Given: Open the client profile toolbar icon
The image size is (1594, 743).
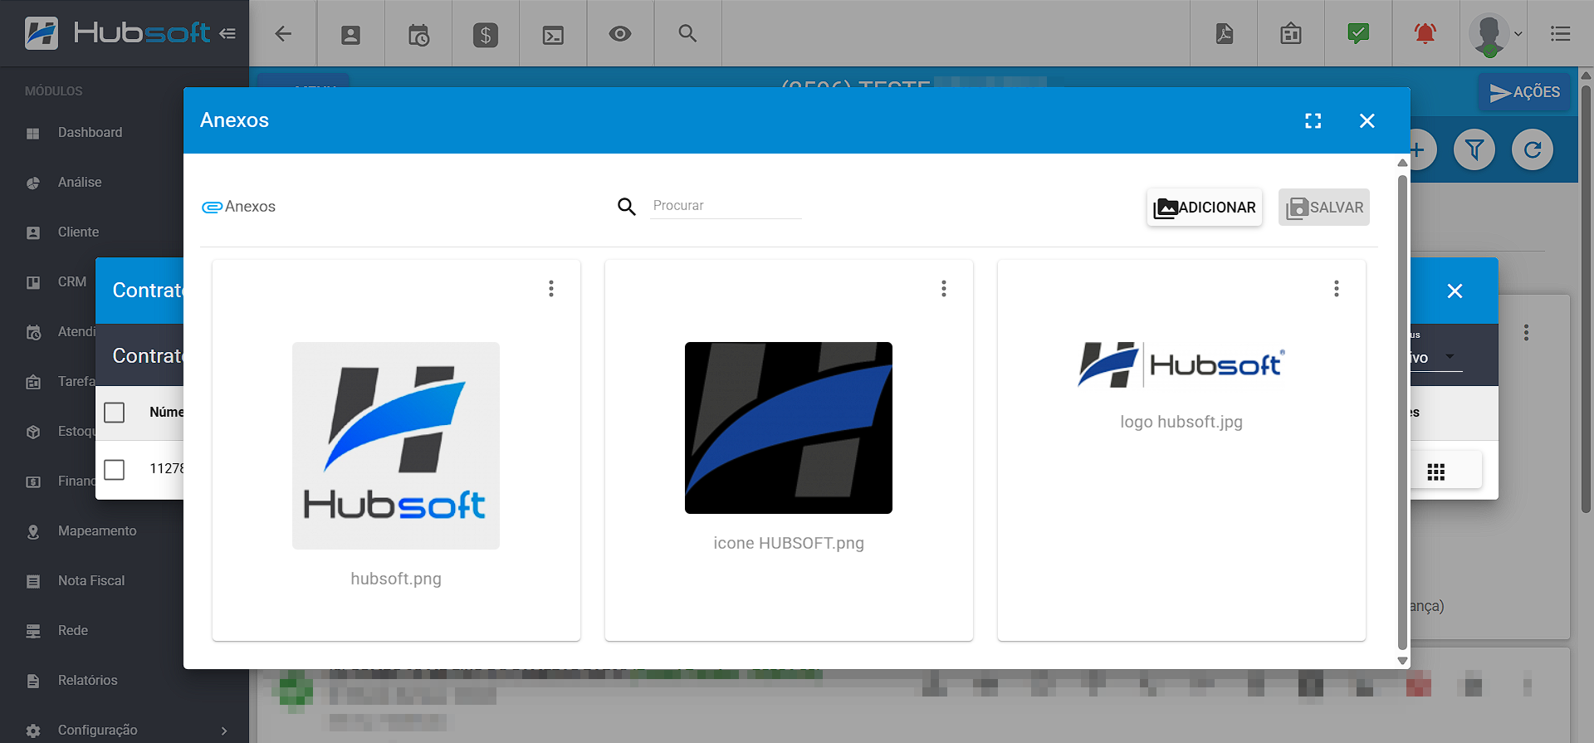Looking at the screenshot, I should [x=350, y=34].
